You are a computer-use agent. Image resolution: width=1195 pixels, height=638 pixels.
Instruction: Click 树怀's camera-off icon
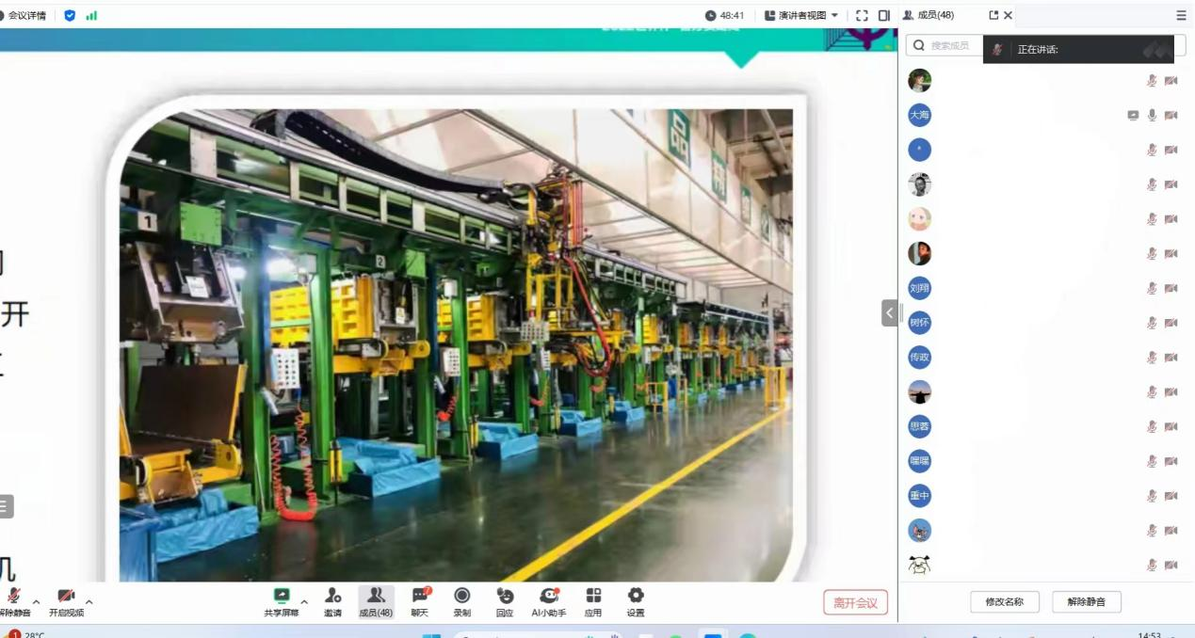pos(1171,323)
